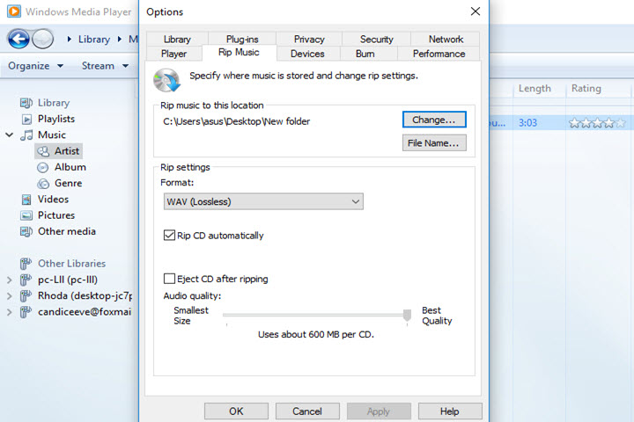Uncheck Rip CD automatically
Viewport: 634px width, 422px height.
click(x=169, y=235)
